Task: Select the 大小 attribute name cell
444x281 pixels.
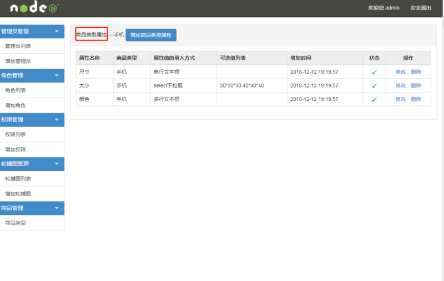Action: tap(94, 85)
